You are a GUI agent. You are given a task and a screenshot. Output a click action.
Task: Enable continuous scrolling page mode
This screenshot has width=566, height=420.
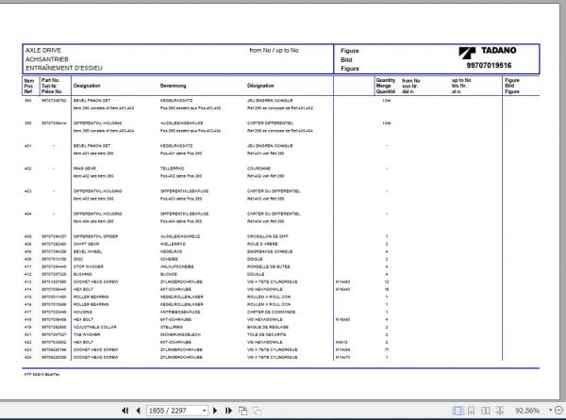click(x=471, y=411)
